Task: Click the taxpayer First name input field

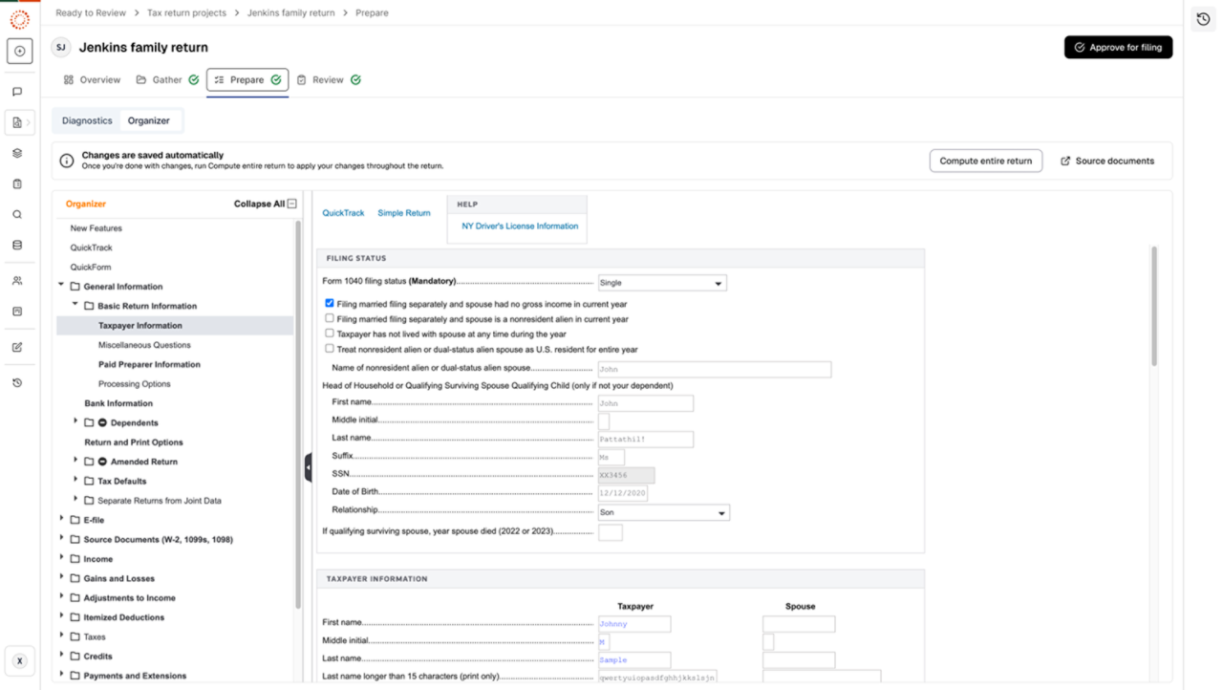Action: click(x=634, y=624)
